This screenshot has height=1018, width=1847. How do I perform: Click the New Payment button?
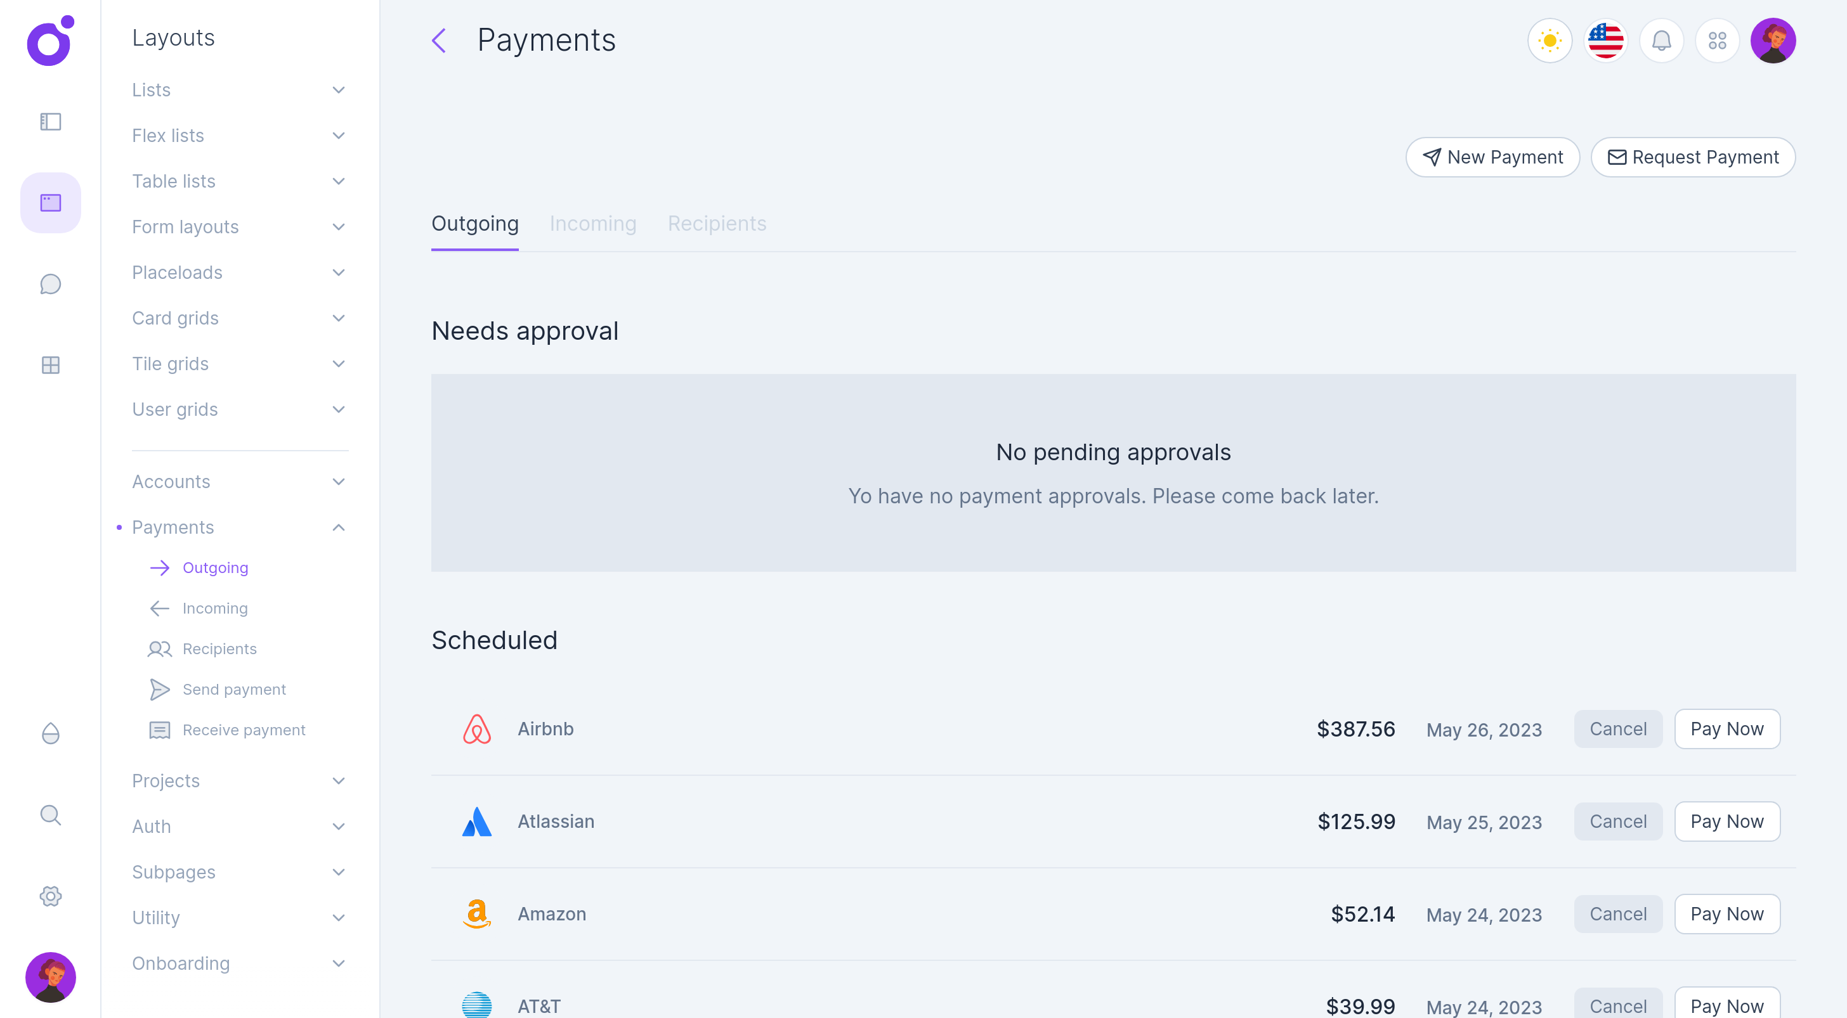click(1493, 157)
